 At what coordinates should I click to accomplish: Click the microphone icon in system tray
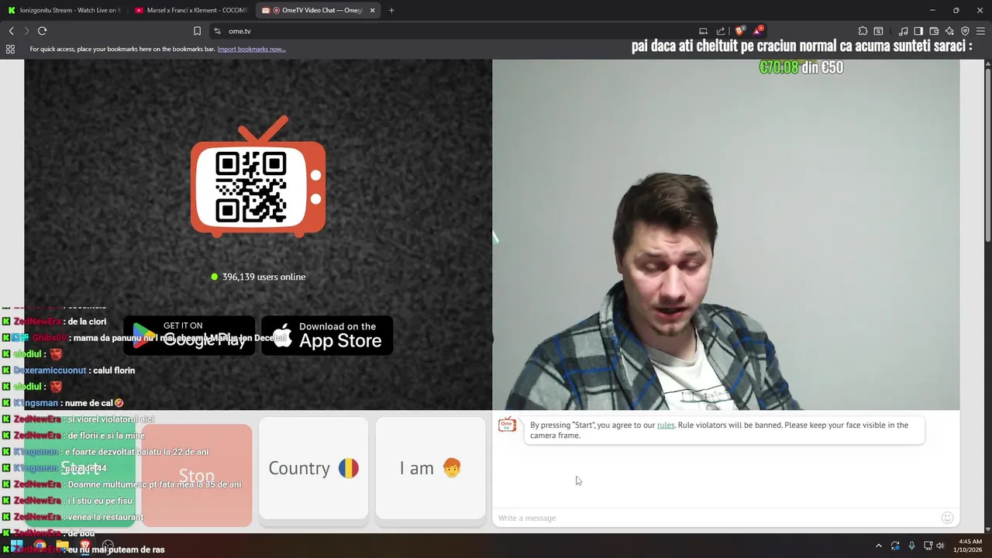point(911,546)
